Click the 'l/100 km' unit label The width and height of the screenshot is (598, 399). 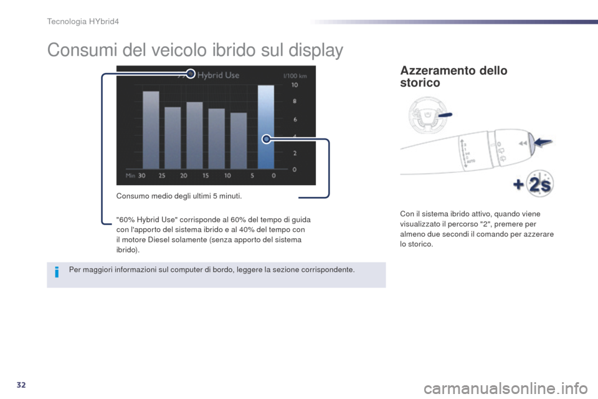295,76
